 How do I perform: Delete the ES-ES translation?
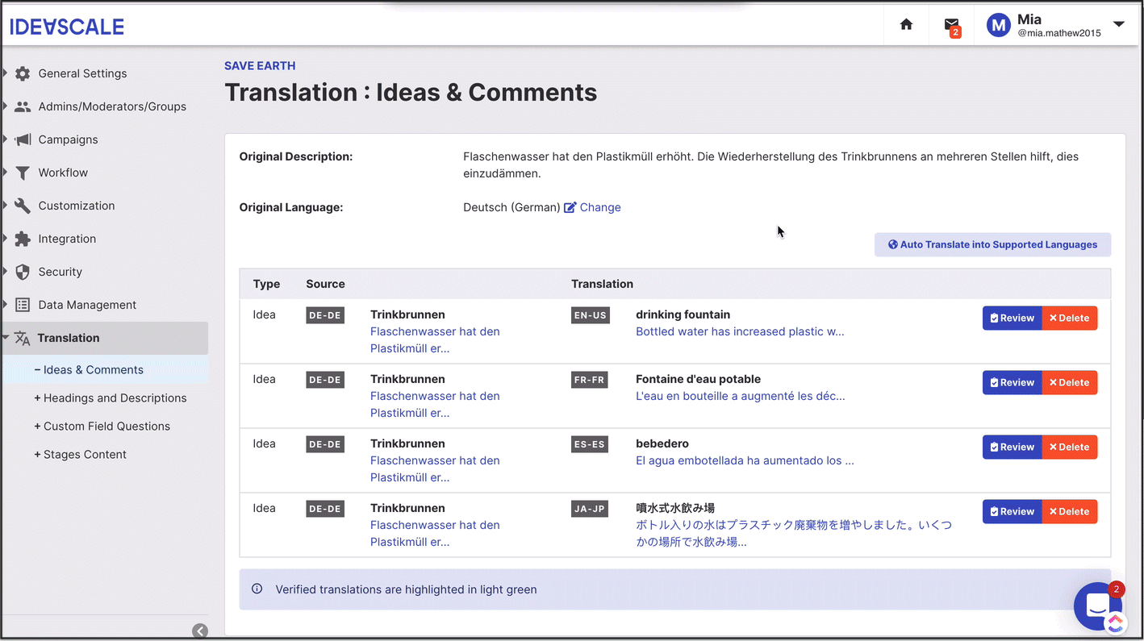click(1069, 447)
